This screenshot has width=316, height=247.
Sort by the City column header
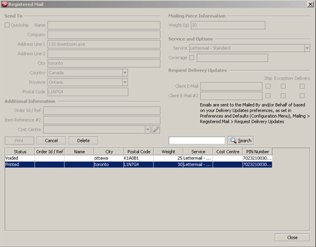[109, 151]
